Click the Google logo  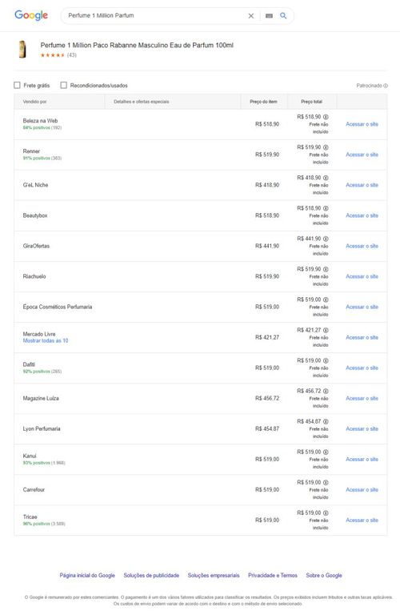point(31,15)
